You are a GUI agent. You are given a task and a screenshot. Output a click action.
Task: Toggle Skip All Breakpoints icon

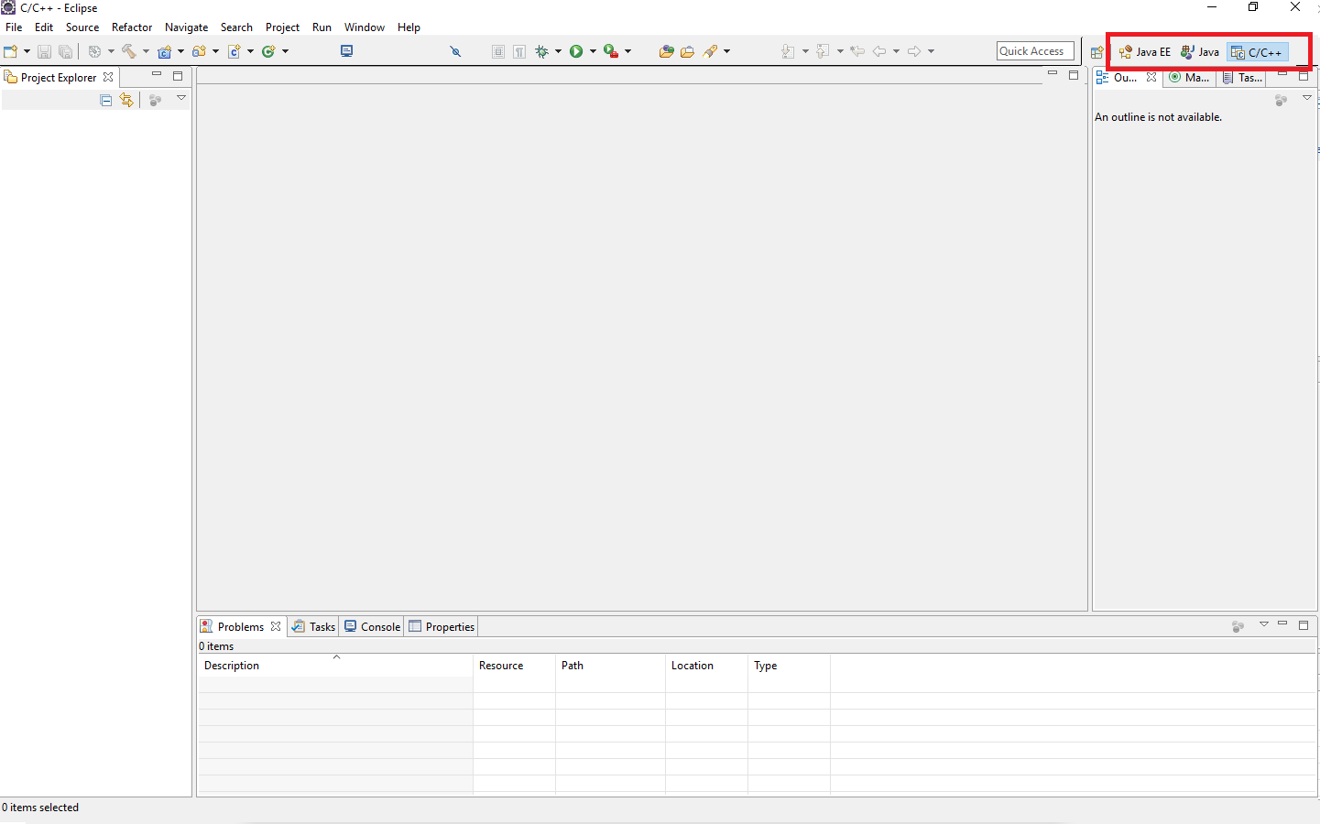click(455, 51)
